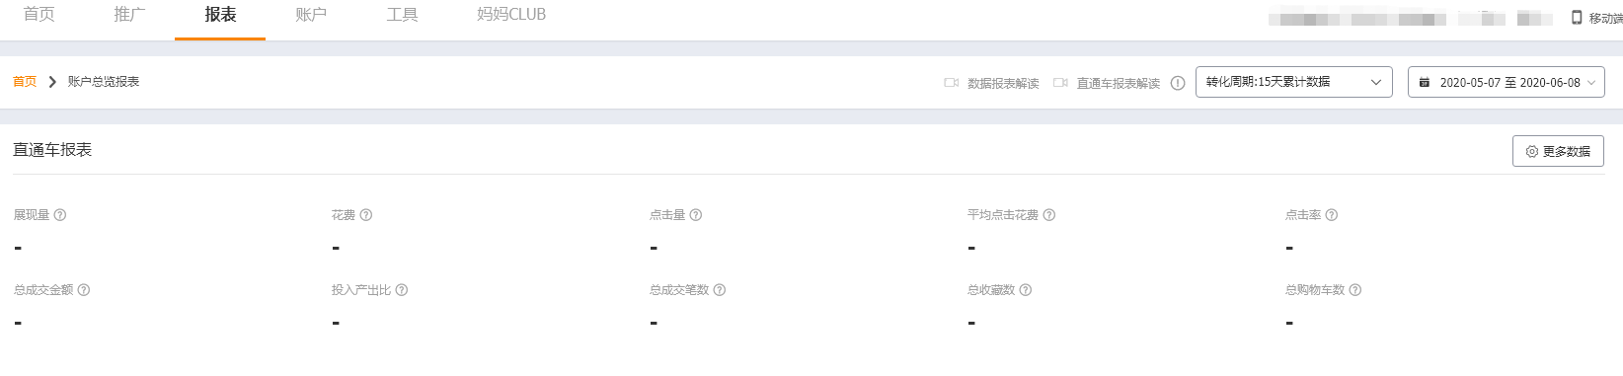Click help icon next to 总收藏数

pos(1026,290)
